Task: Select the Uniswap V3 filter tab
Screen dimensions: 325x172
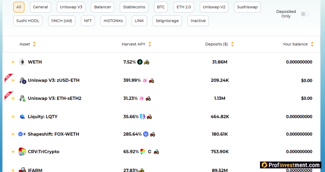Action: [70, 7]
